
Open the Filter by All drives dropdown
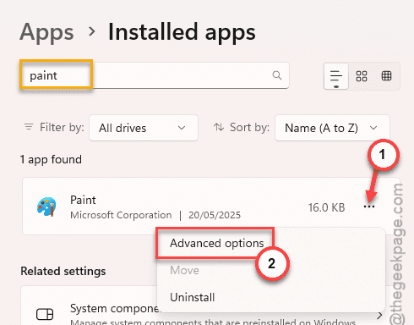coord(144,128)
